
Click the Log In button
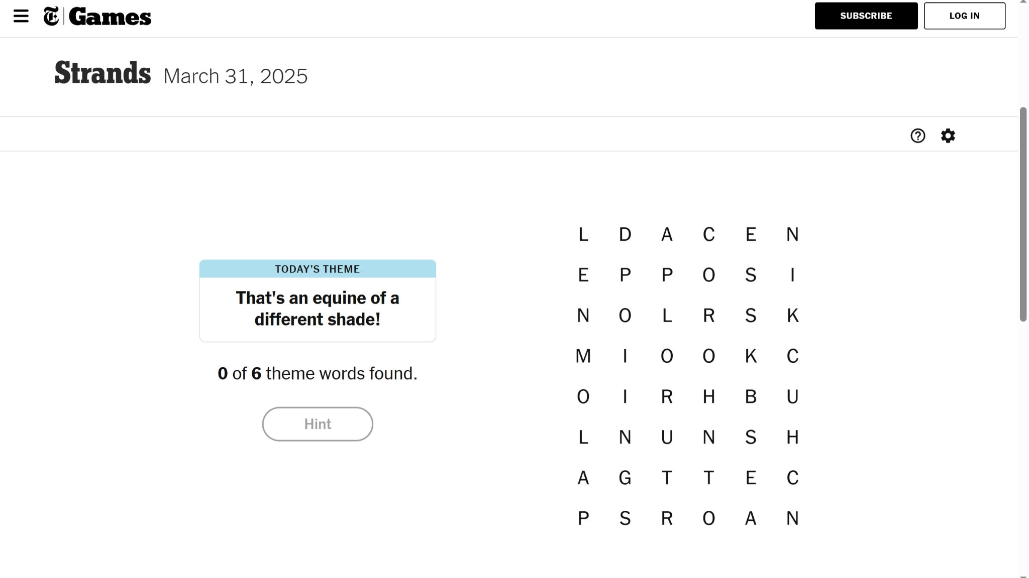(x=964, y=16)
